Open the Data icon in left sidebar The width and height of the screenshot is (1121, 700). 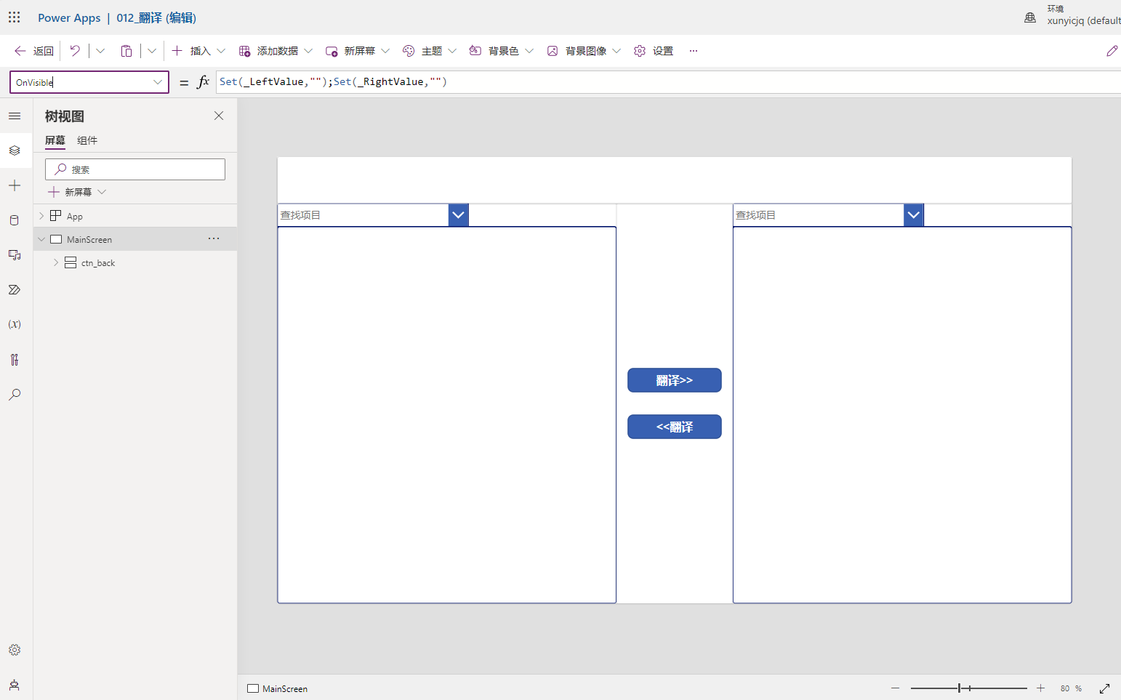[15, 220]
